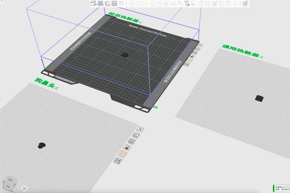Click the 哈苏热靴盖 plate title
290x193 pixels.
tap(123, 17)
